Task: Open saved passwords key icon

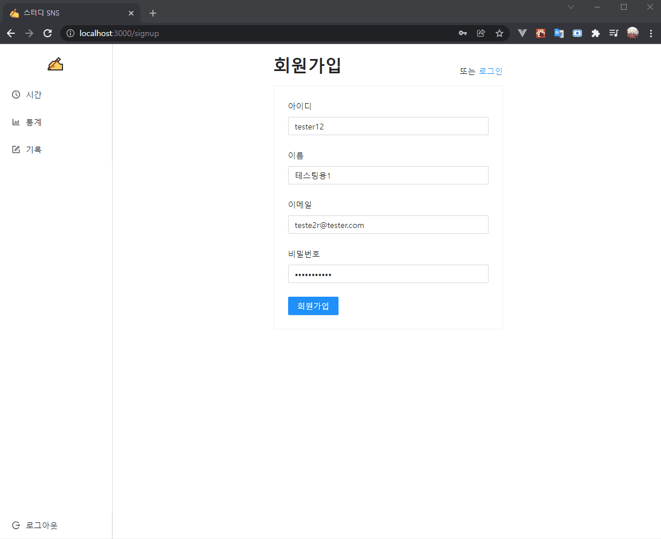Action: click(x=463, y=33)
